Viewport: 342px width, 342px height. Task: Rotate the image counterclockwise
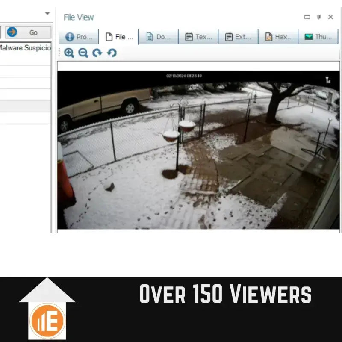point(112,53)
